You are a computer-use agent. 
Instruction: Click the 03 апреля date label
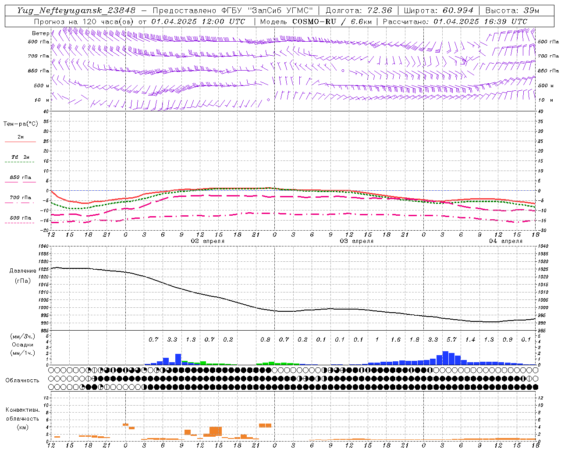[x=357, y=241]
